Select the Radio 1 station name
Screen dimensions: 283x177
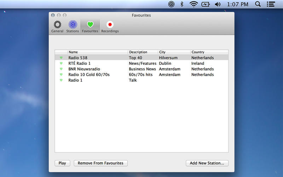point(75,80)
